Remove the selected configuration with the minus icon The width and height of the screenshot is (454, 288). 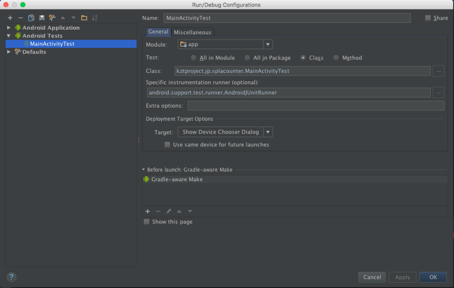(x=20, y=18)
